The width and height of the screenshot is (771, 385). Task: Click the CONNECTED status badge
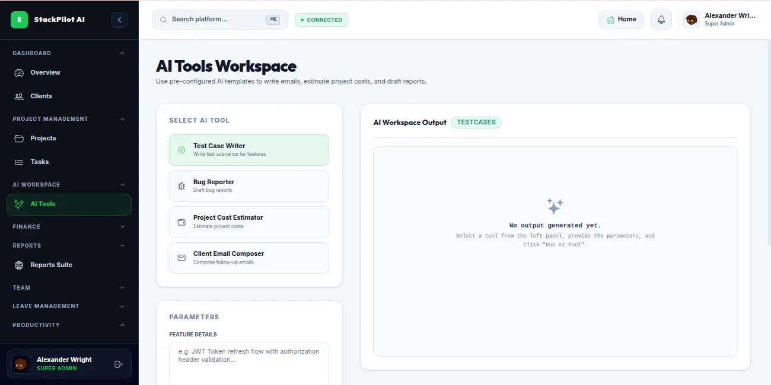[x=321, y=20]
